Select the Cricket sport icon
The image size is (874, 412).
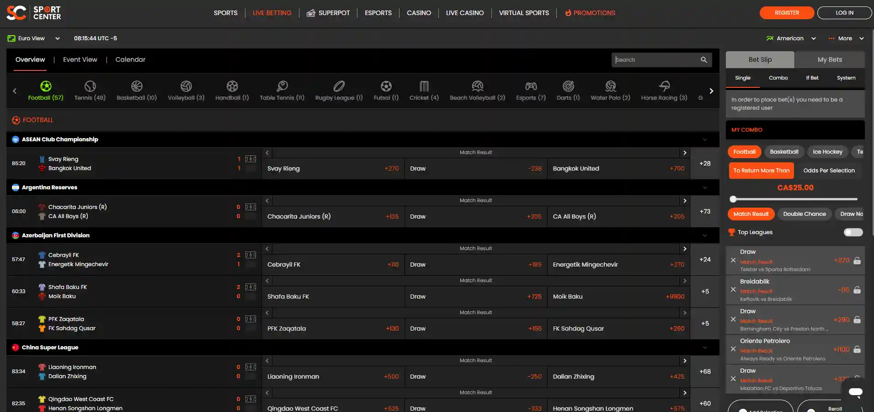[424, 86]
